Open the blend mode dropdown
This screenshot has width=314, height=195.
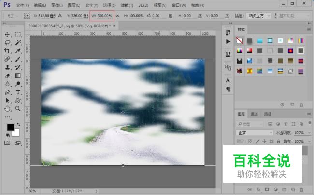pos(254,132)
